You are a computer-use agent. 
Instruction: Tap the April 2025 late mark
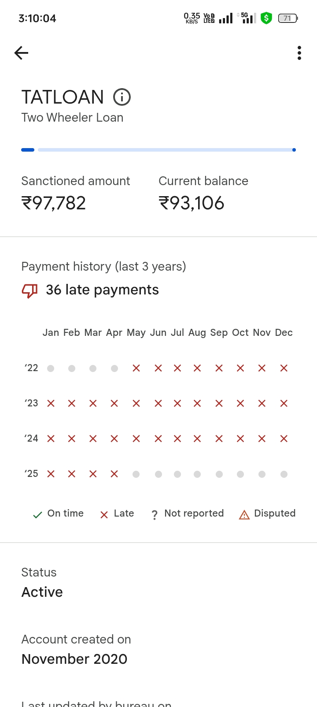[x=114, y=474]
